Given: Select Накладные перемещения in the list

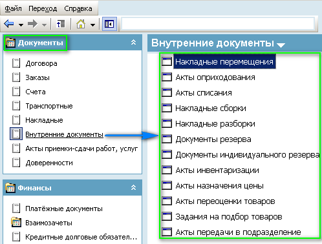Looking at the screenshot, I should coord(224,62).
